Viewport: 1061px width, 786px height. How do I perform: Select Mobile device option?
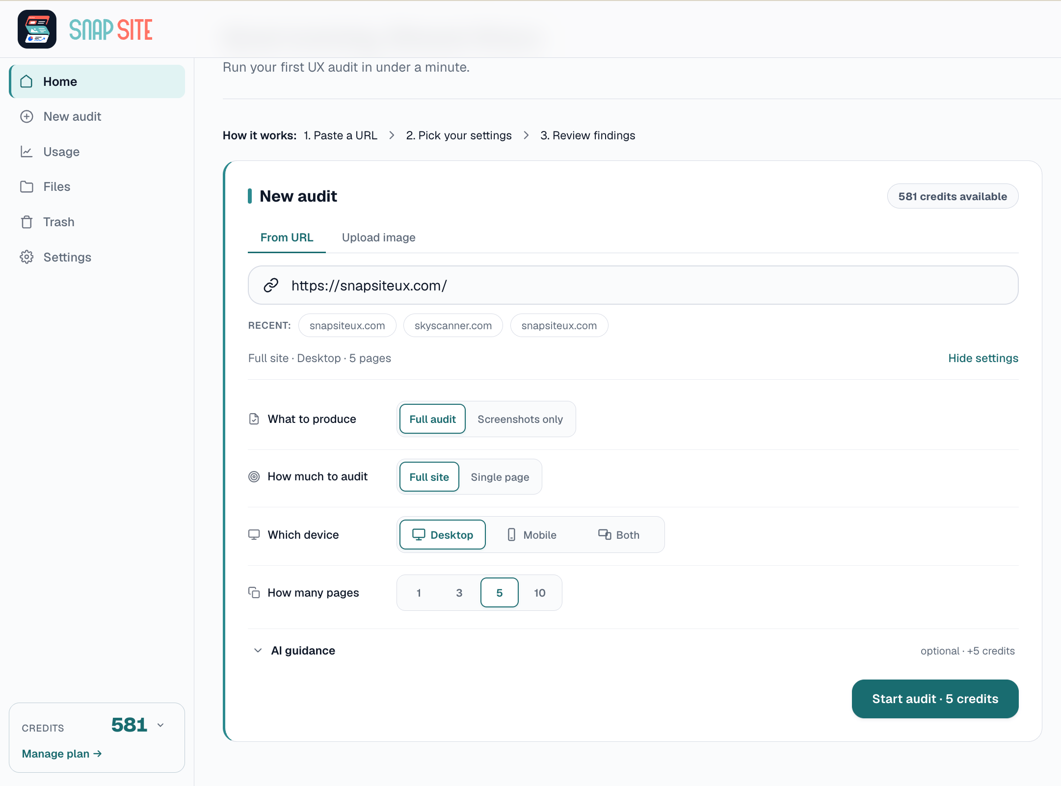pyautogui.click(x=531, y=535)
